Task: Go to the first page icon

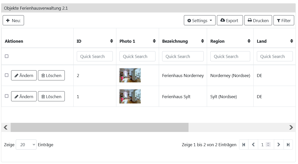Action: pos(244,145)
